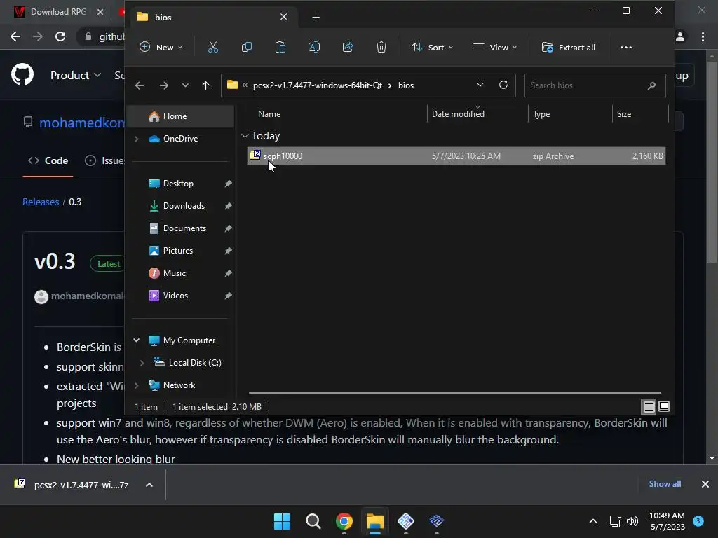Click the Copy icon in Explorer toolbar
The width and height of the screenshot is (718, 538).
point(246,47)
